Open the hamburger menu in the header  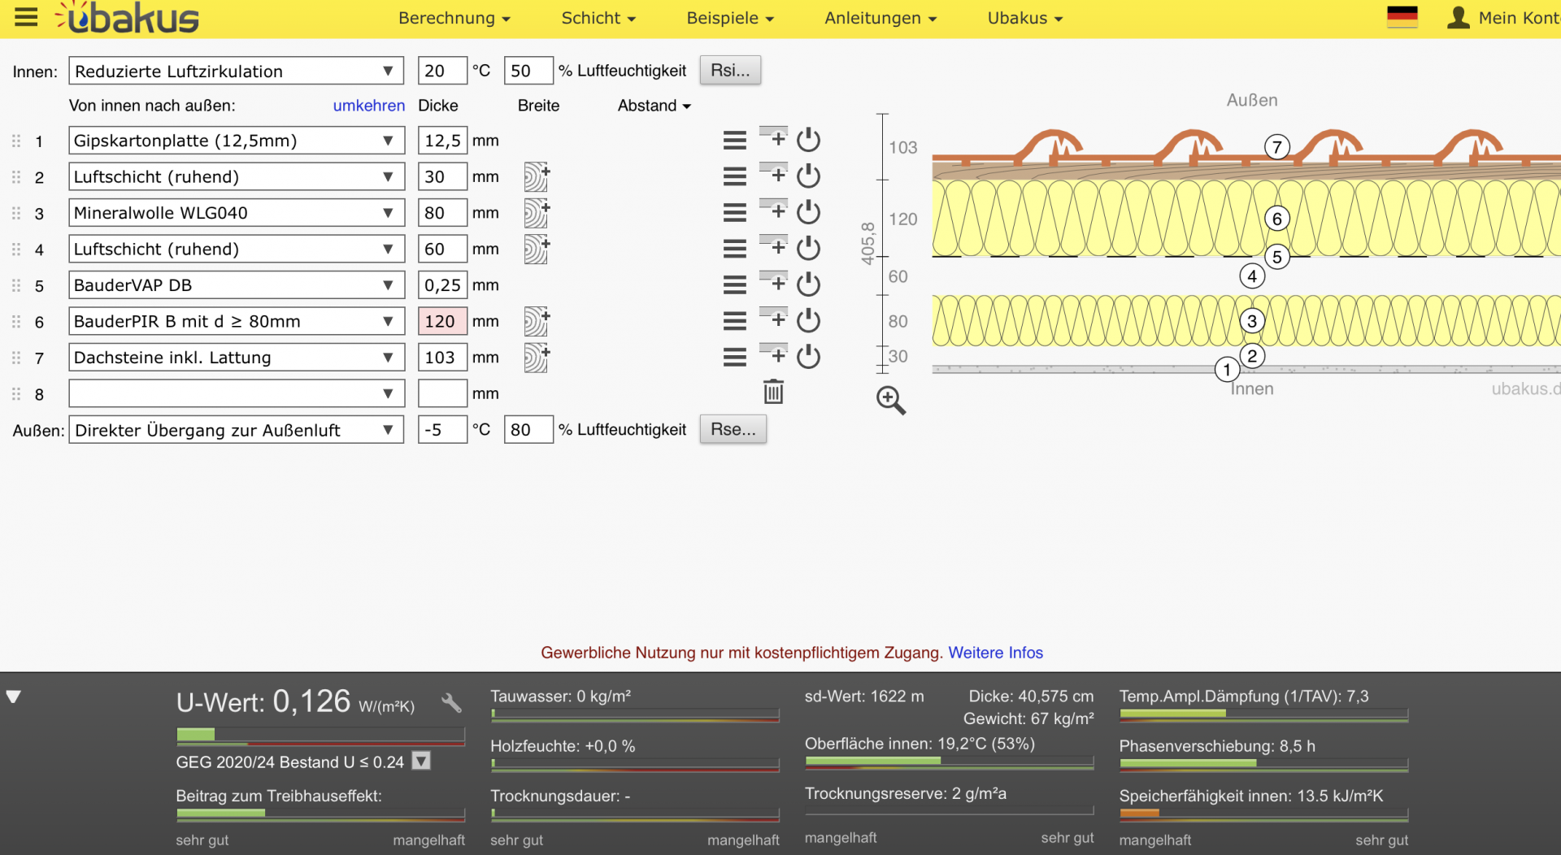click(26, 17)
